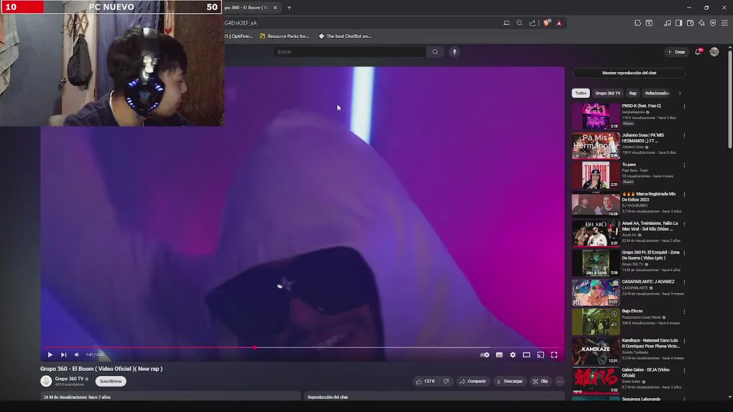This screenshot has height=412, width=733.
Task: Download video with Descargar button
Action: 509,381
